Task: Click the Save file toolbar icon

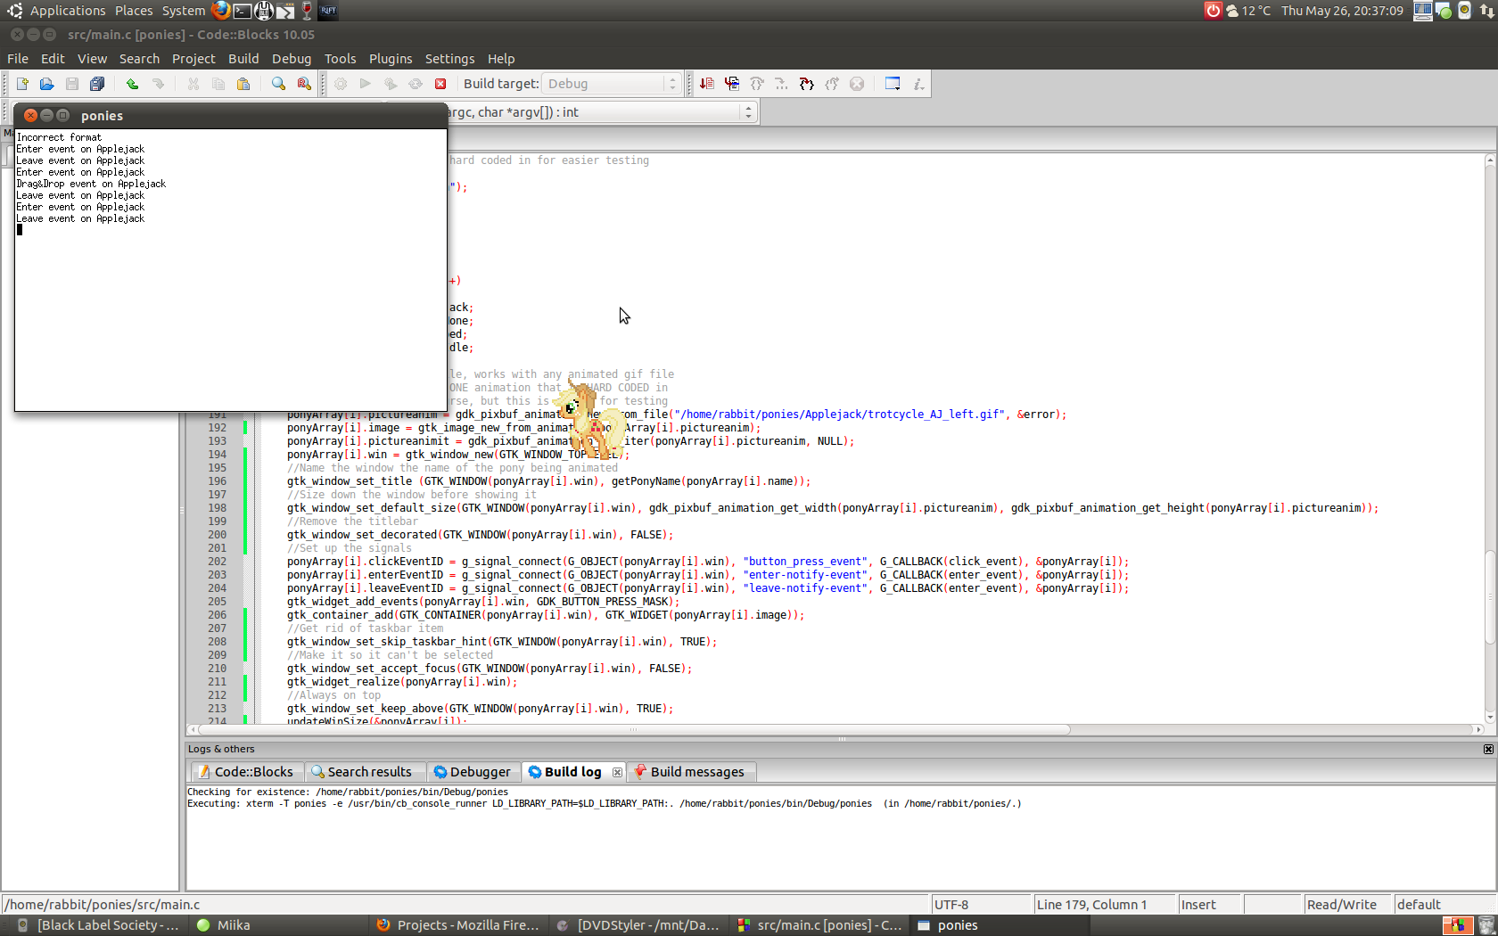Action: (72, 84)
